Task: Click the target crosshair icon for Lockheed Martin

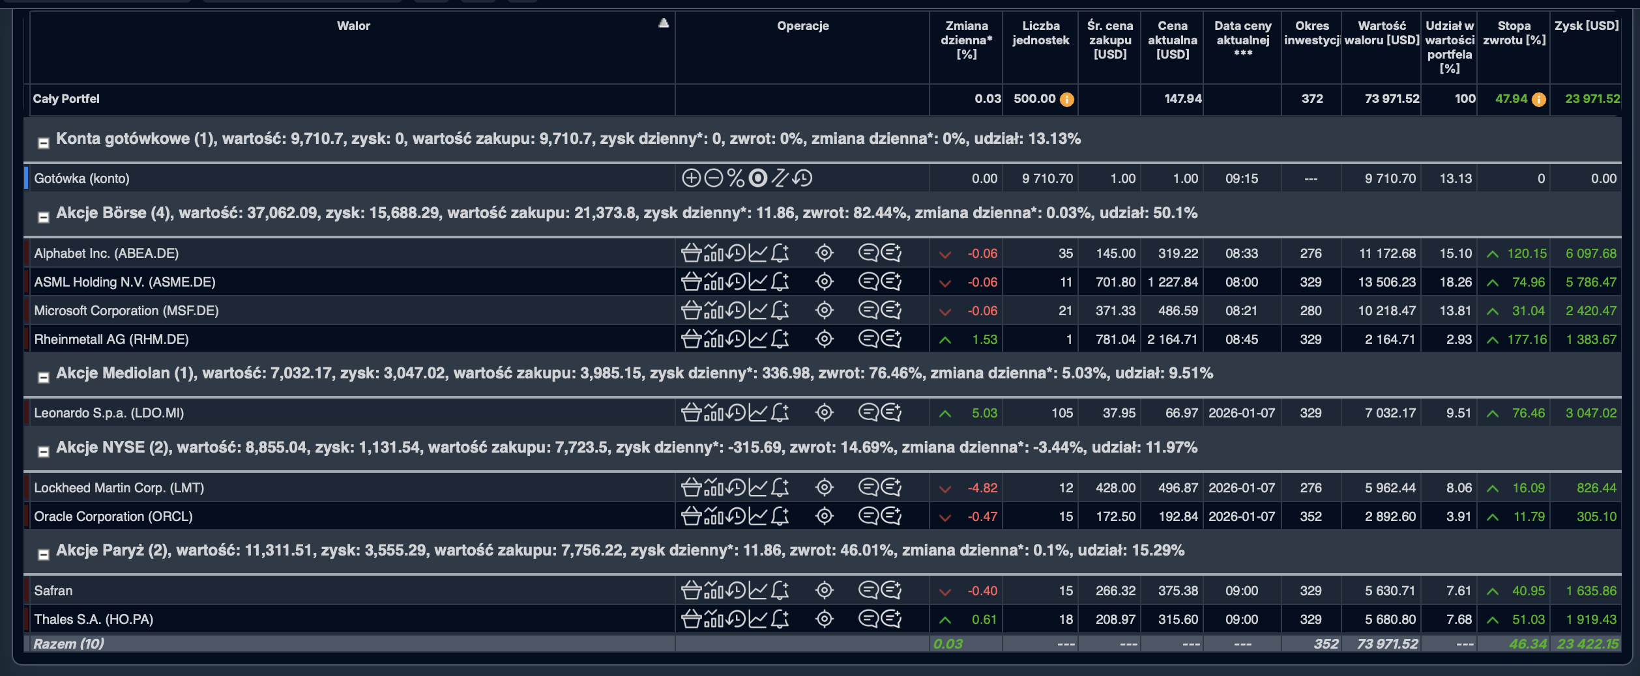Action: [825, 488]
